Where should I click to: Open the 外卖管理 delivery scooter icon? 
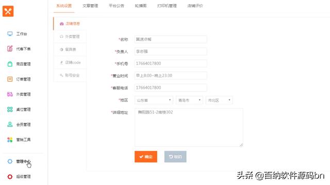pos(10,94)
